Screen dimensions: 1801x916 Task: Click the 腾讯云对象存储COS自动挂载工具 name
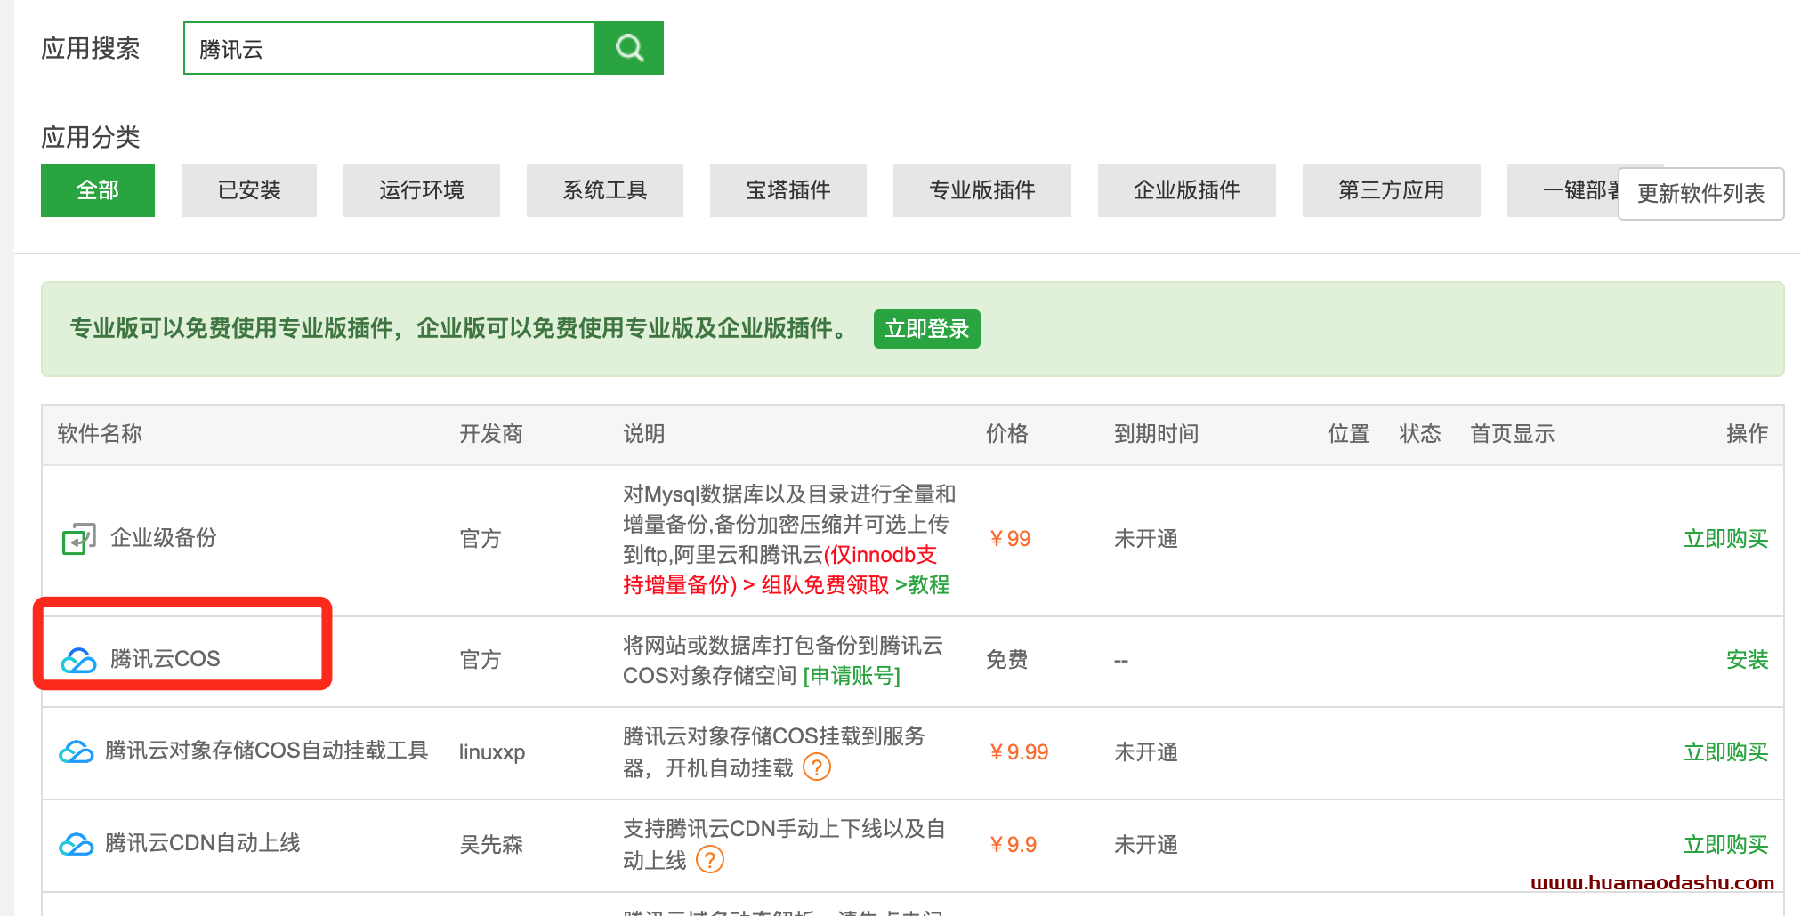pyautogui.click(x=267, y=751)
